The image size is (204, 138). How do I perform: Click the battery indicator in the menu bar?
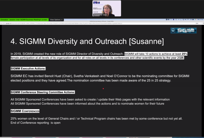(192, 20)
